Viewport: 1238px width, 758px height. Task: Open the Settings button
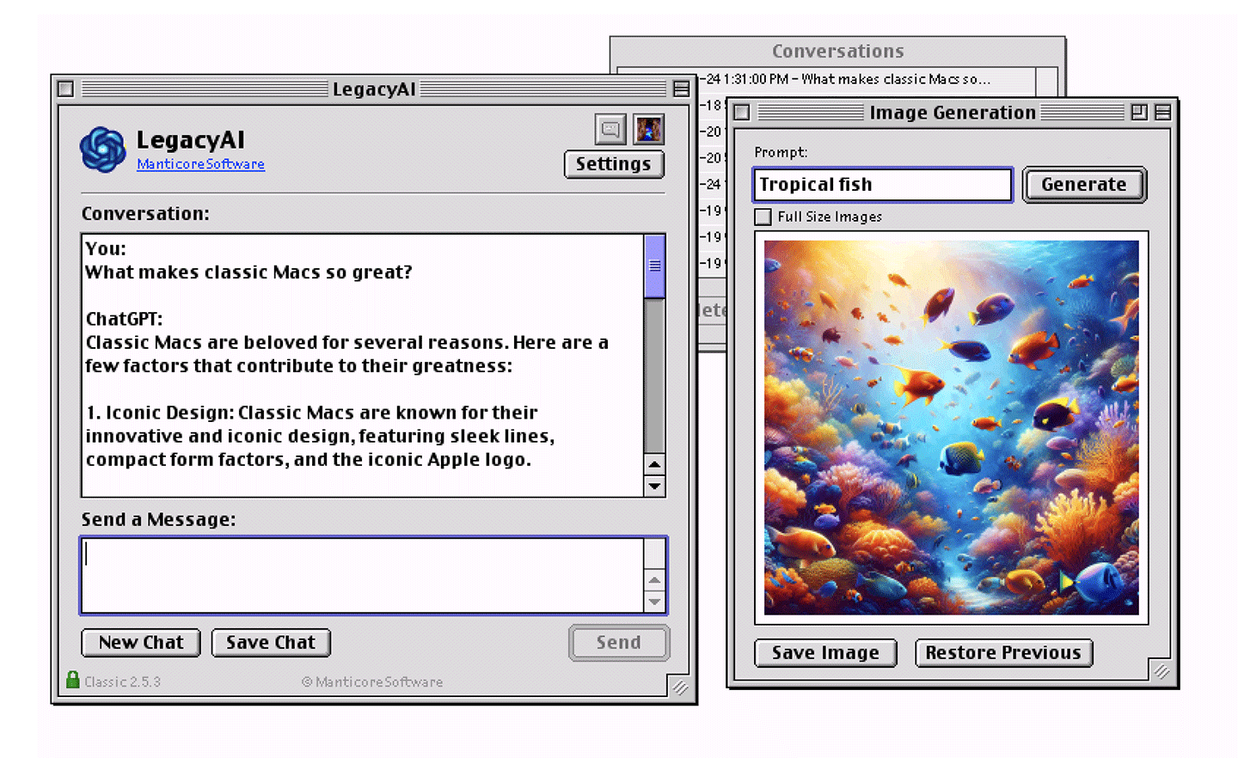click(614, 164)
